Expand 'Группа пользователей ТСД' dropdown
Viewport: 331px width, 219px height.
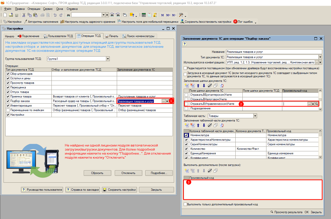click(x=108, y=59)
